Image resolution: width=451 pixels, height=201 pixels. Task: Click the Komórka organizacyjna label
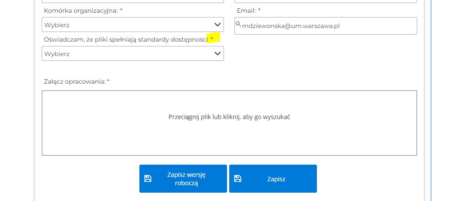click(x=81, y=11)
